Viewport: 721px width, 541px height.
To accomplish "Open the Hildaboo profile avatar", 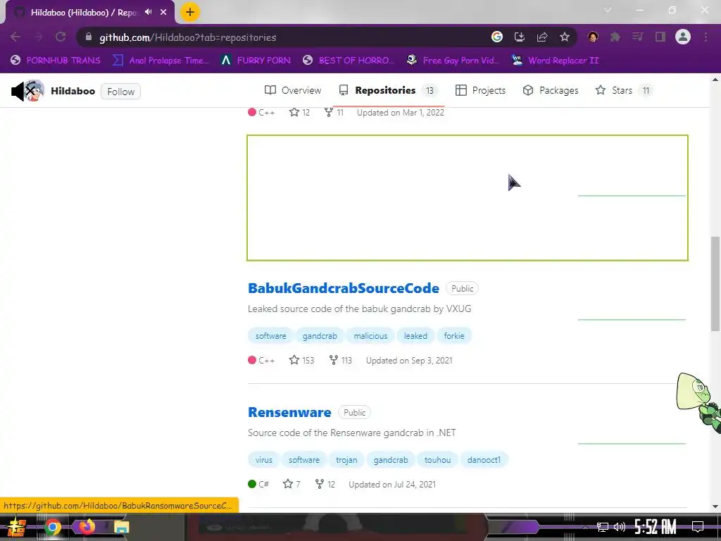I will [34, 91].
